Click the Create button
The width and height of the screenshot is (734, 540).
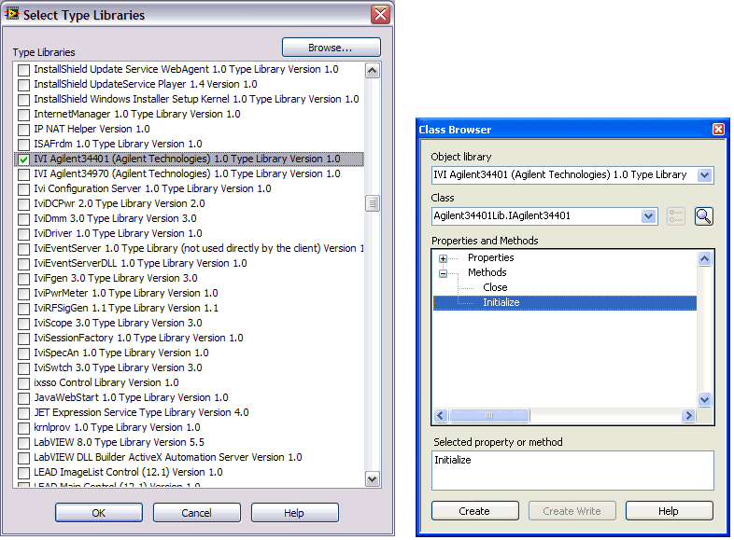tap(474, 511)
